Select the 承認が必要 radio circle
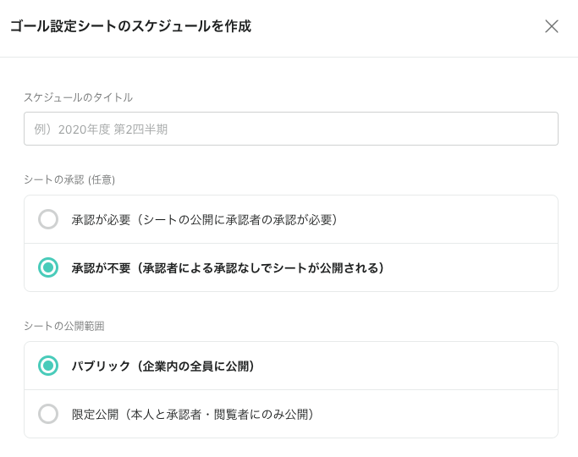This screenshot has height=457, width=578. (x=48, y=219)
